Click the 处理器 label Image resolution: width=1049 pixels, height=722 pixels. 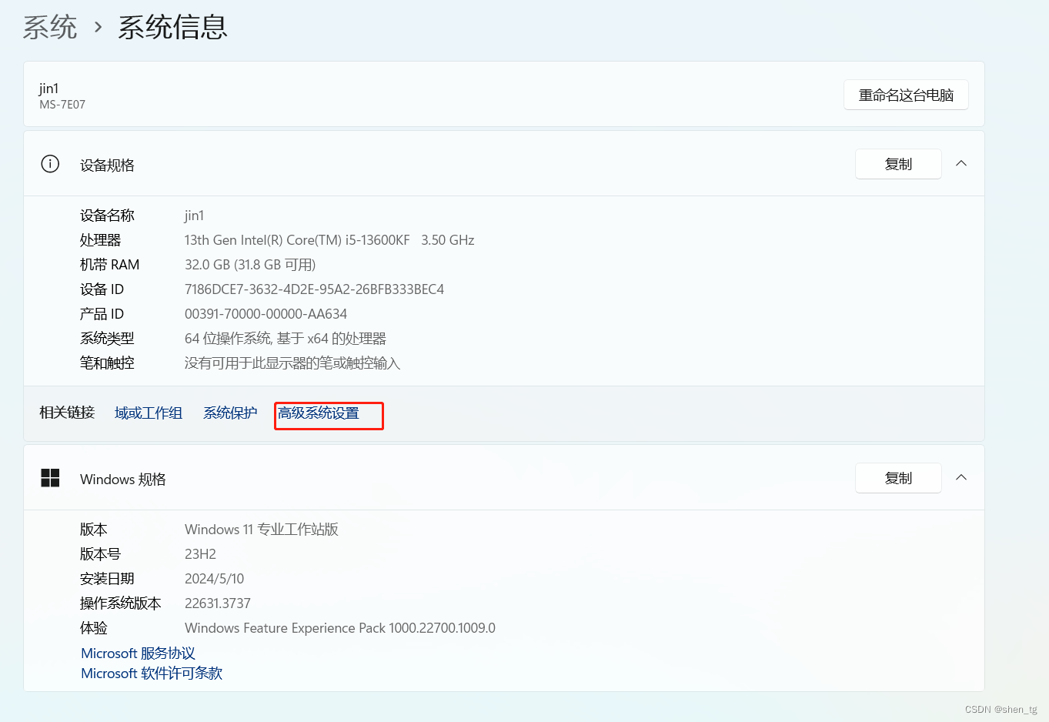(101, 240)
